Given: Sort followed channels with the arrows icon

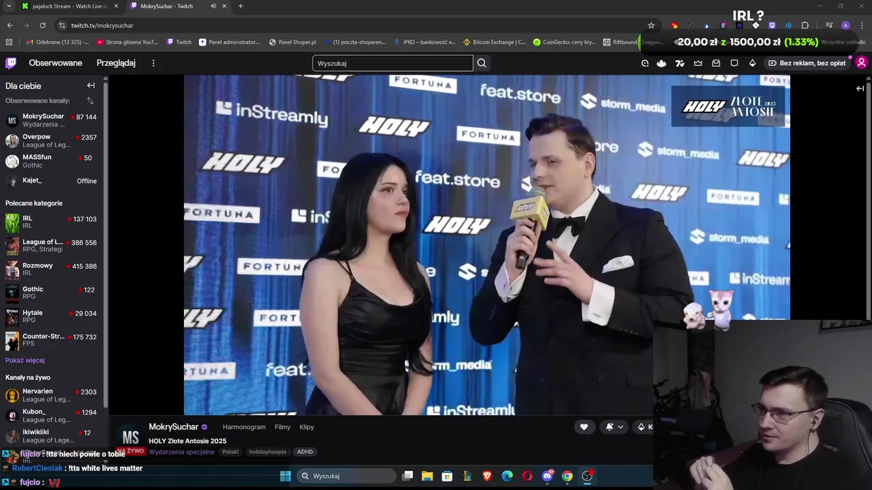Looking at the screenshot, I should tap(90, 101).
